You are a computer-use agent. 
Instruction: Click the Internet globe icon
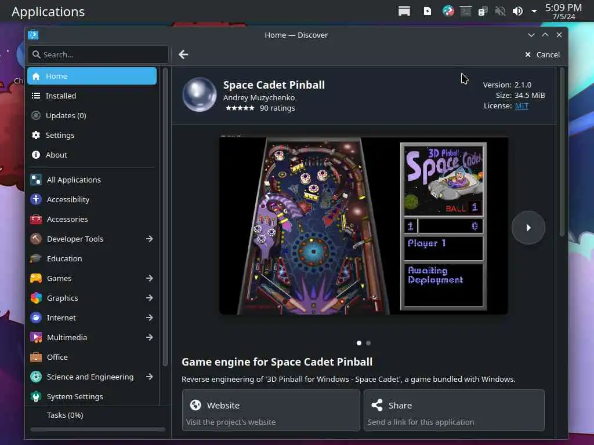[36, 318]
